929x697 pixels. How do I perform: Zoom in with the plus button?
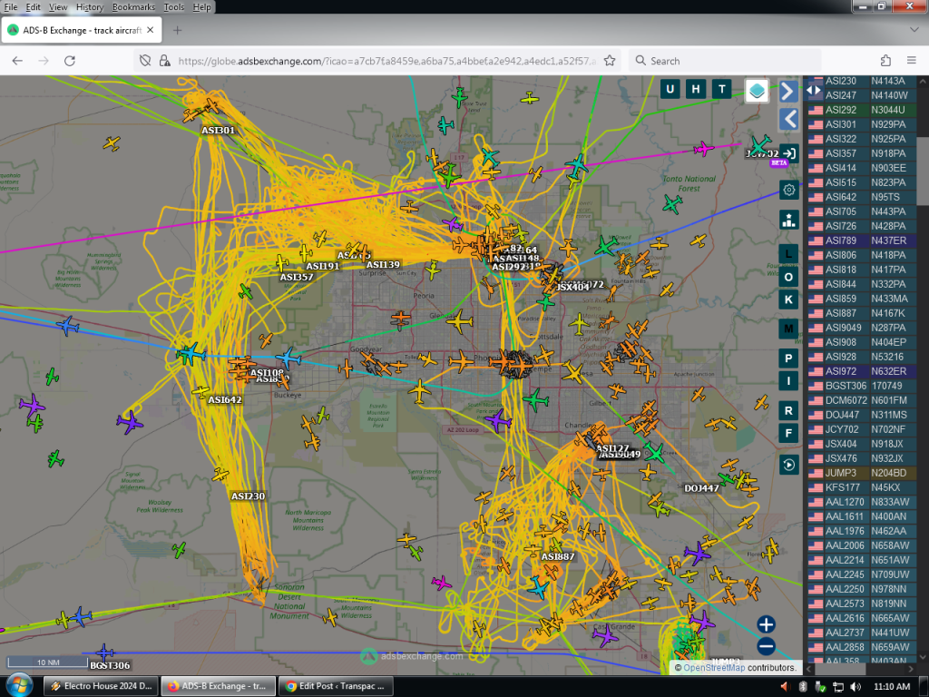tap(766, 624)
